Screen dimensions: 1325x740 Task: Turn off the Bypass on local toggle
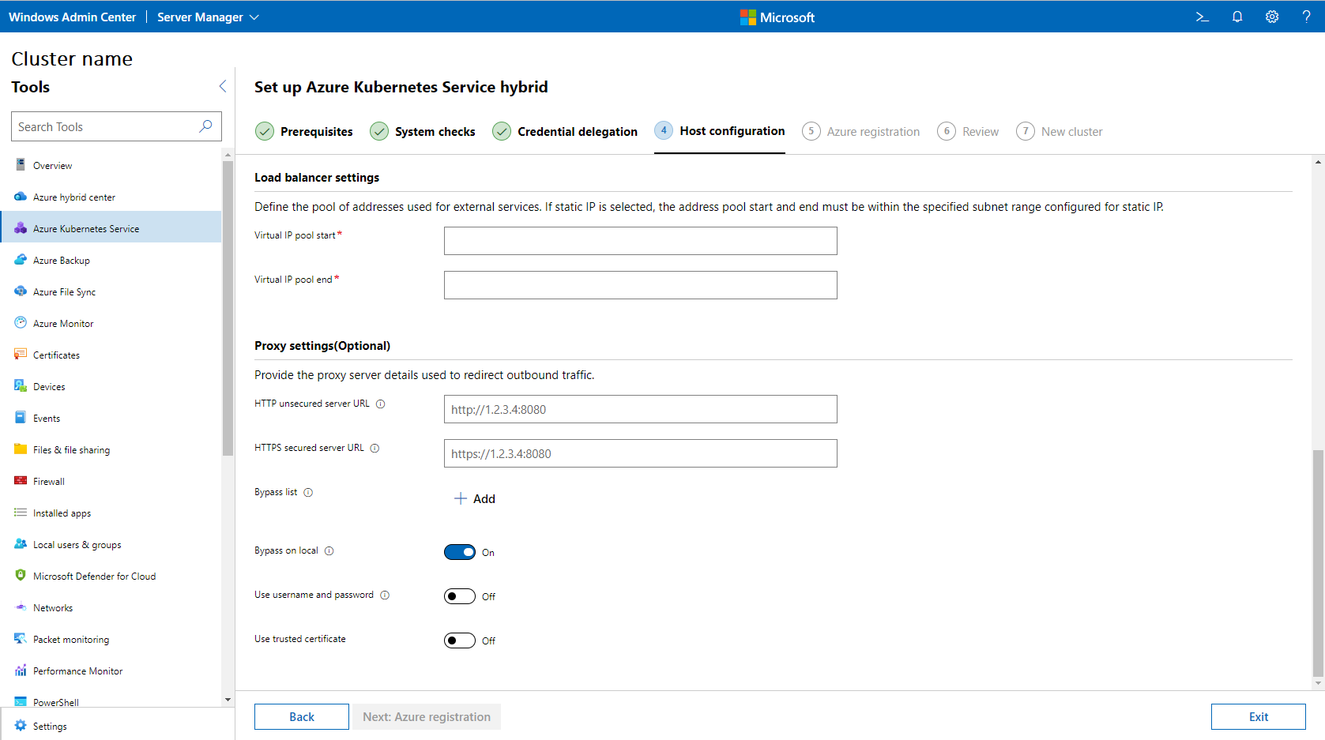coord(459,552)
